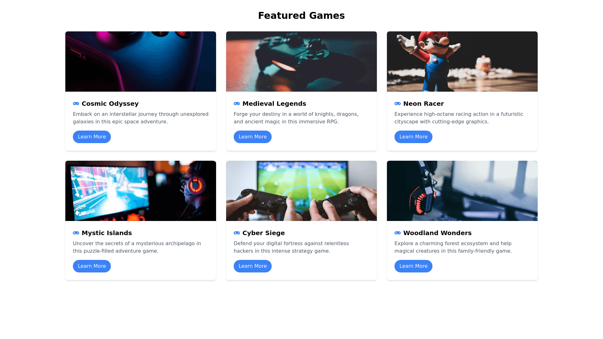
Task: Select the Mystic Islands gamer monitor image
Action: pyautogui.click(x=141, y=191)
